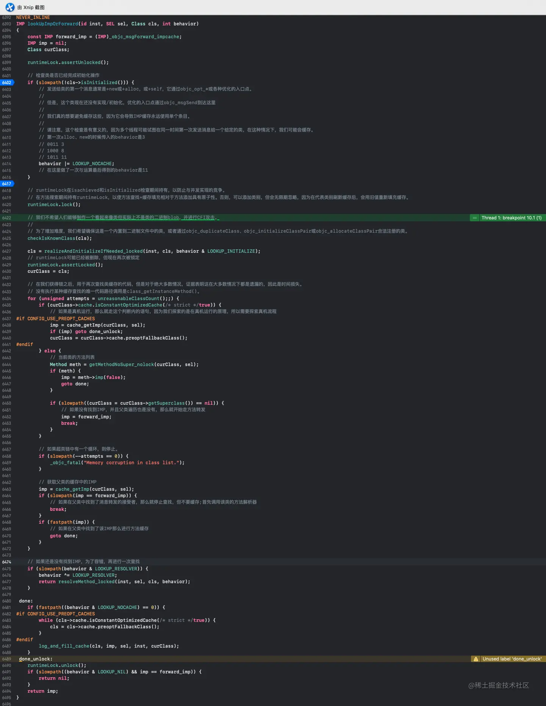Click the isInitialized call in the if condition
Image resolution: width=546 pixels, height=706 pixels.
pyautogui.click(x=99, y=83)
